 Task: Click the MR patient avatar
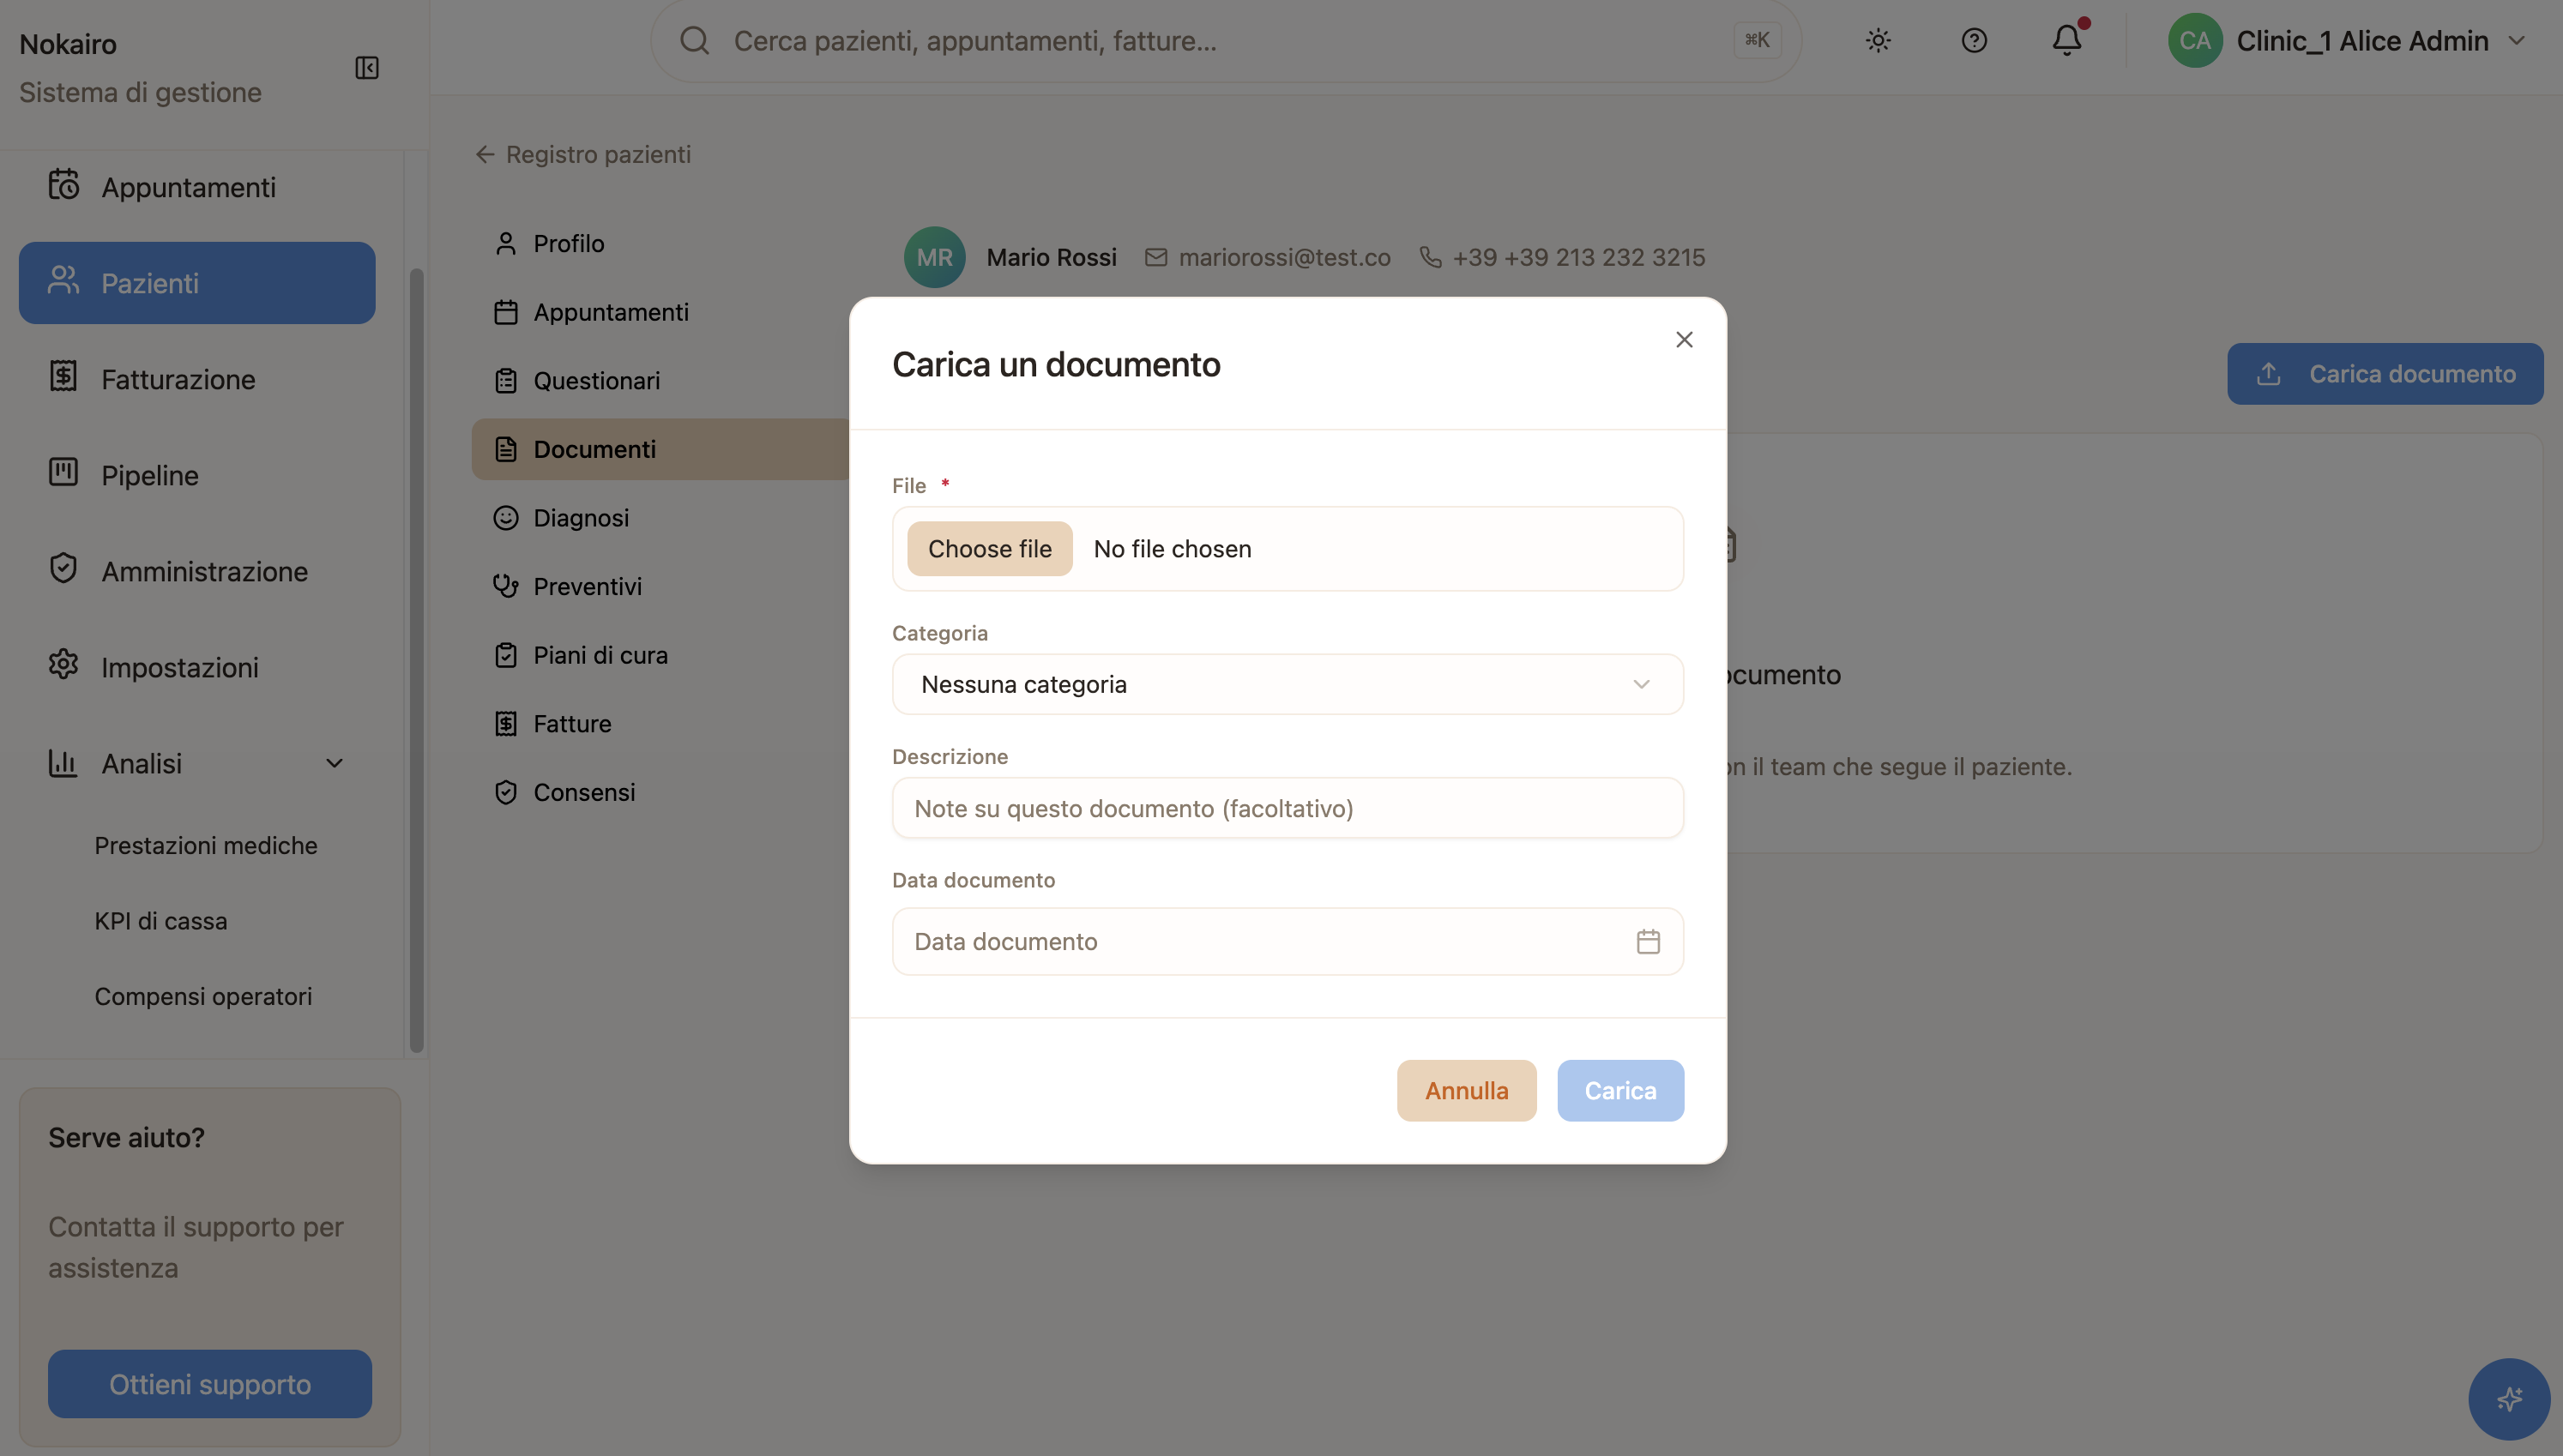(x=935, y=257)
